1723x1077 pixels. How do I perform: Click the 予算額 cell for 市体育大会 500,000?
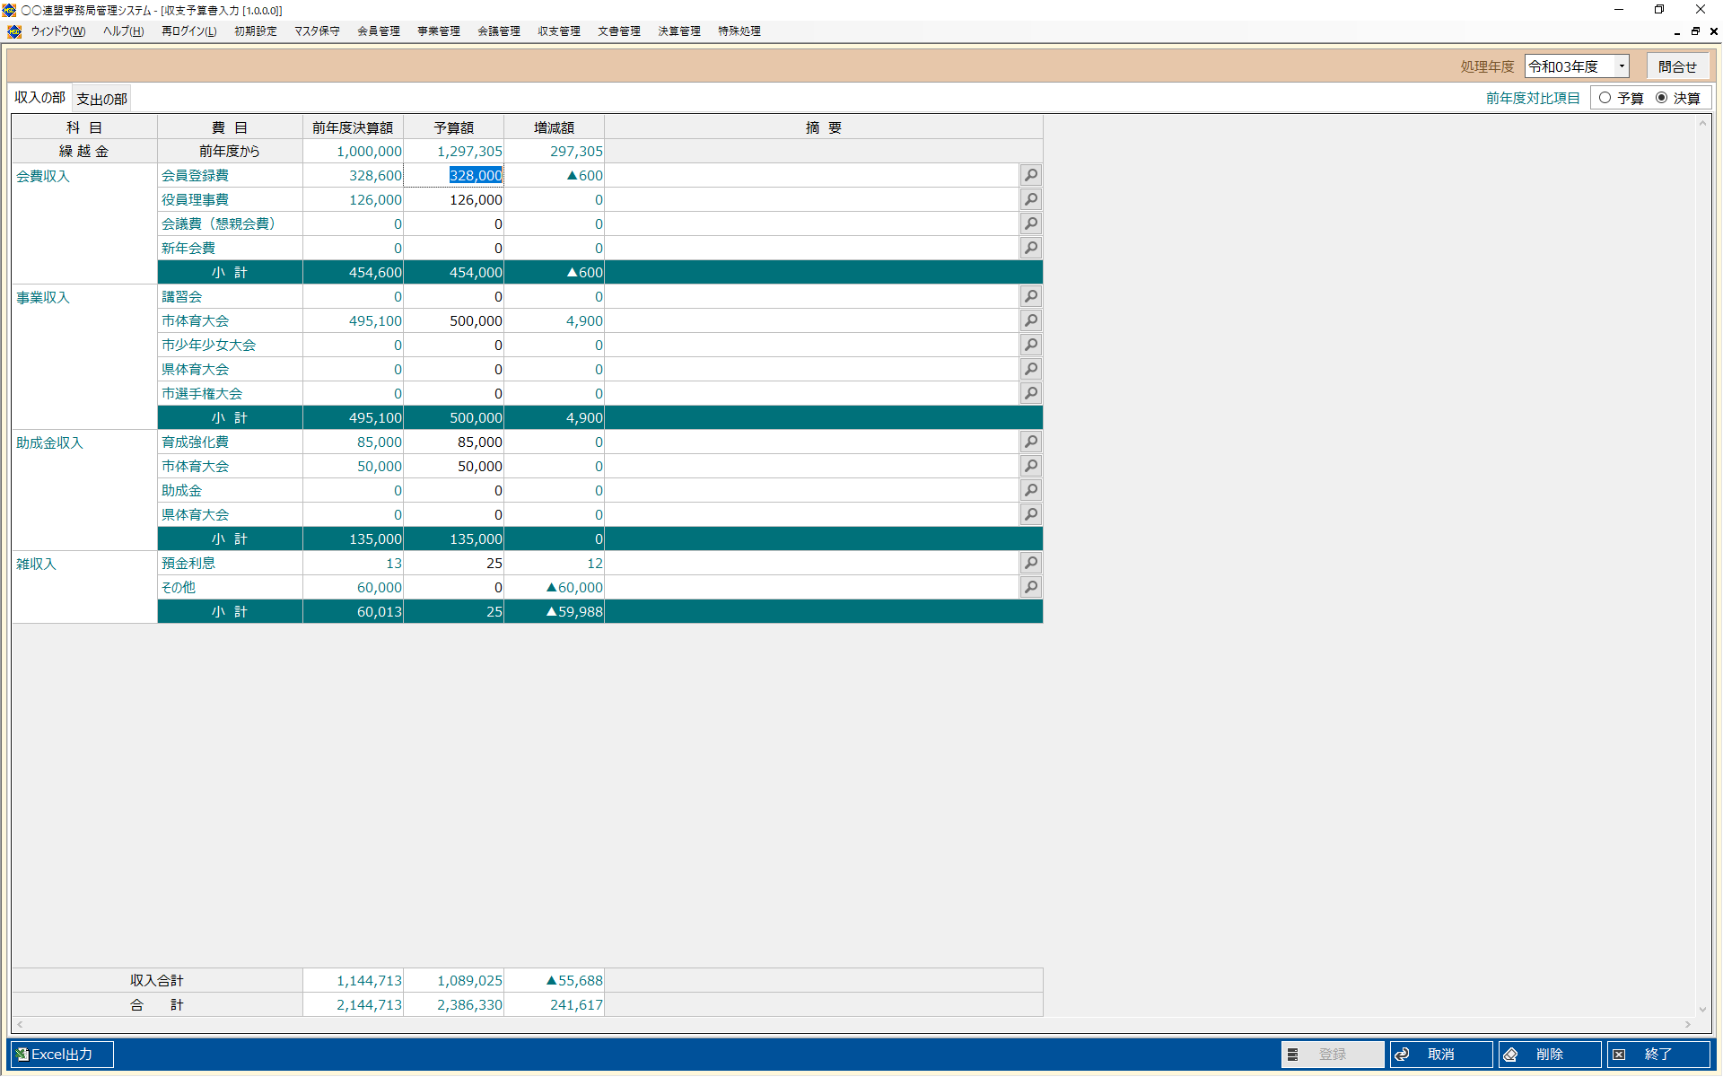point(454,321)
